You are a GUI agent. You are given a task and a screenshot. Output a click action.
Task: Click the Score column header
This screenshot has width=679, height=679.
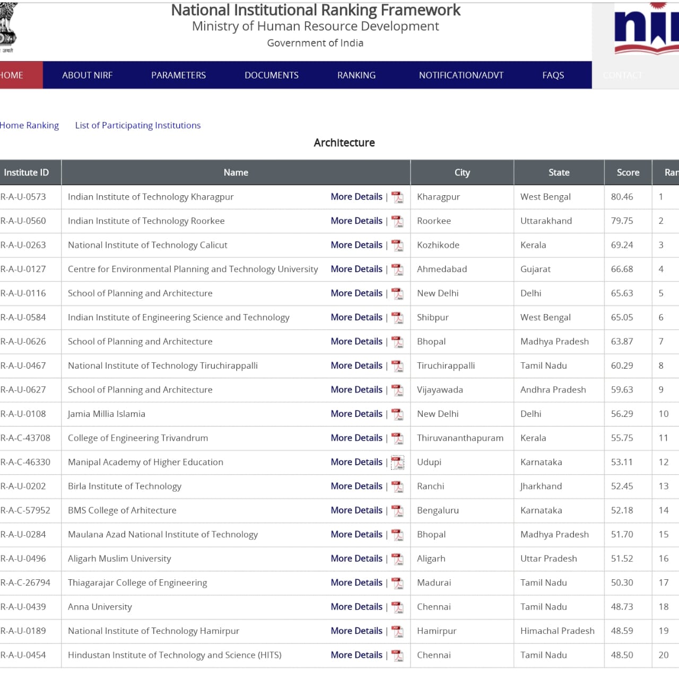[628, 172]
